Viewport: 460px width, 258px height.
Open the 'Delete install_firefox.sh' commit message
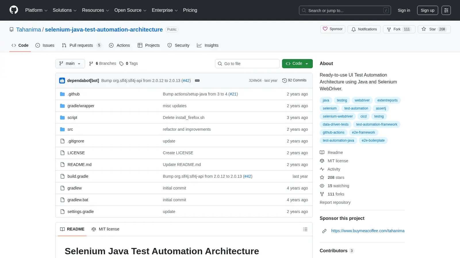pos(183,118)
